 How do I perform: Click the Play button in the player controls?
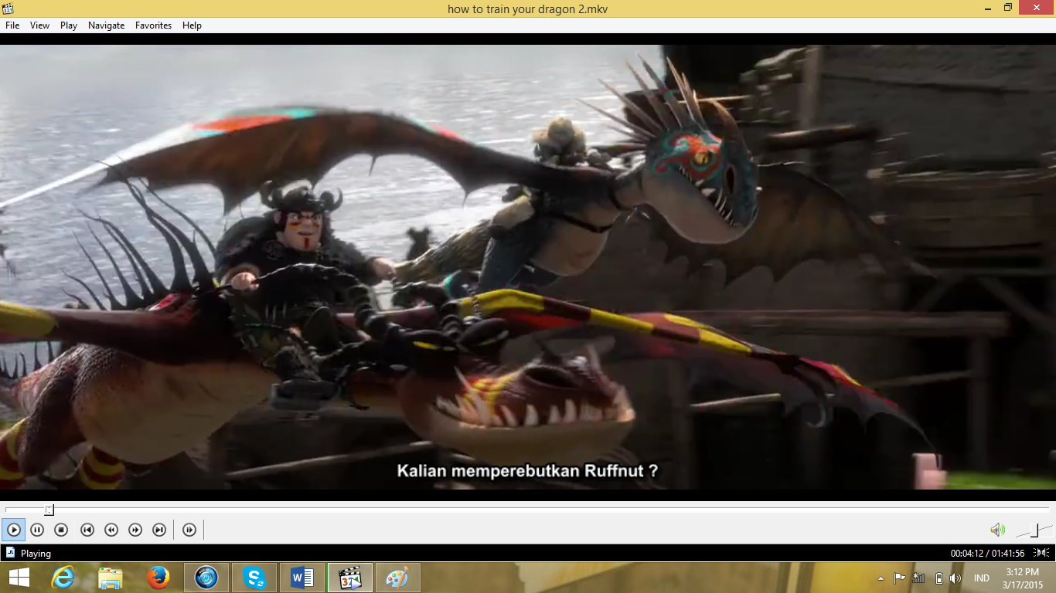tap(14, 530)
